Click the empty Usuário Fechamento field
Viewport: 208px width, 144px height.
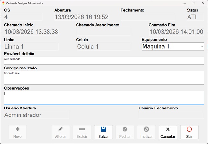click(171, 115)
